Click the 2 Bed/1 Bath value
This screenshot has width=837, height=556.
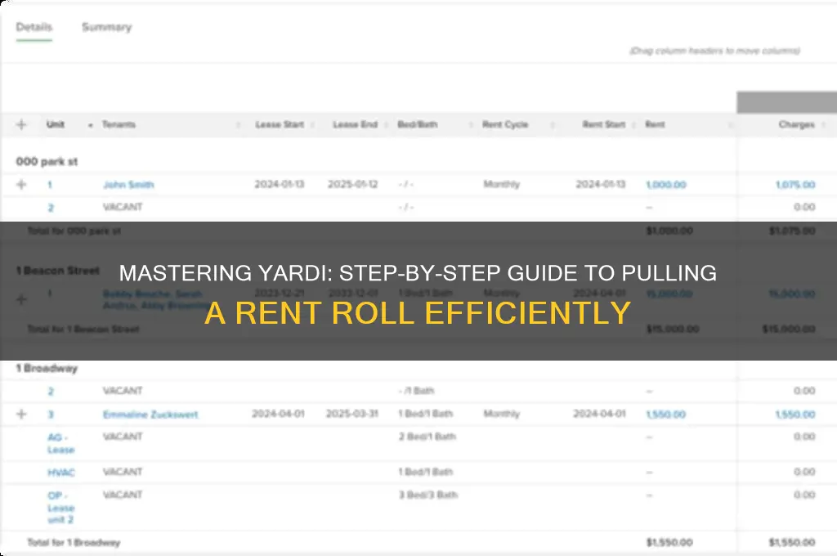pyautogui.click(x=427, y=437)
